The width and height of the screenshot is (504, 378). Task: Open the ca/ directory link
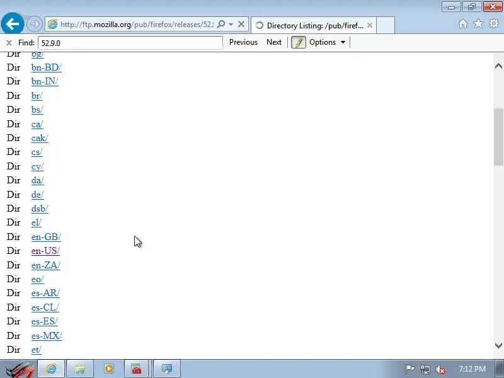click(37, 124)
